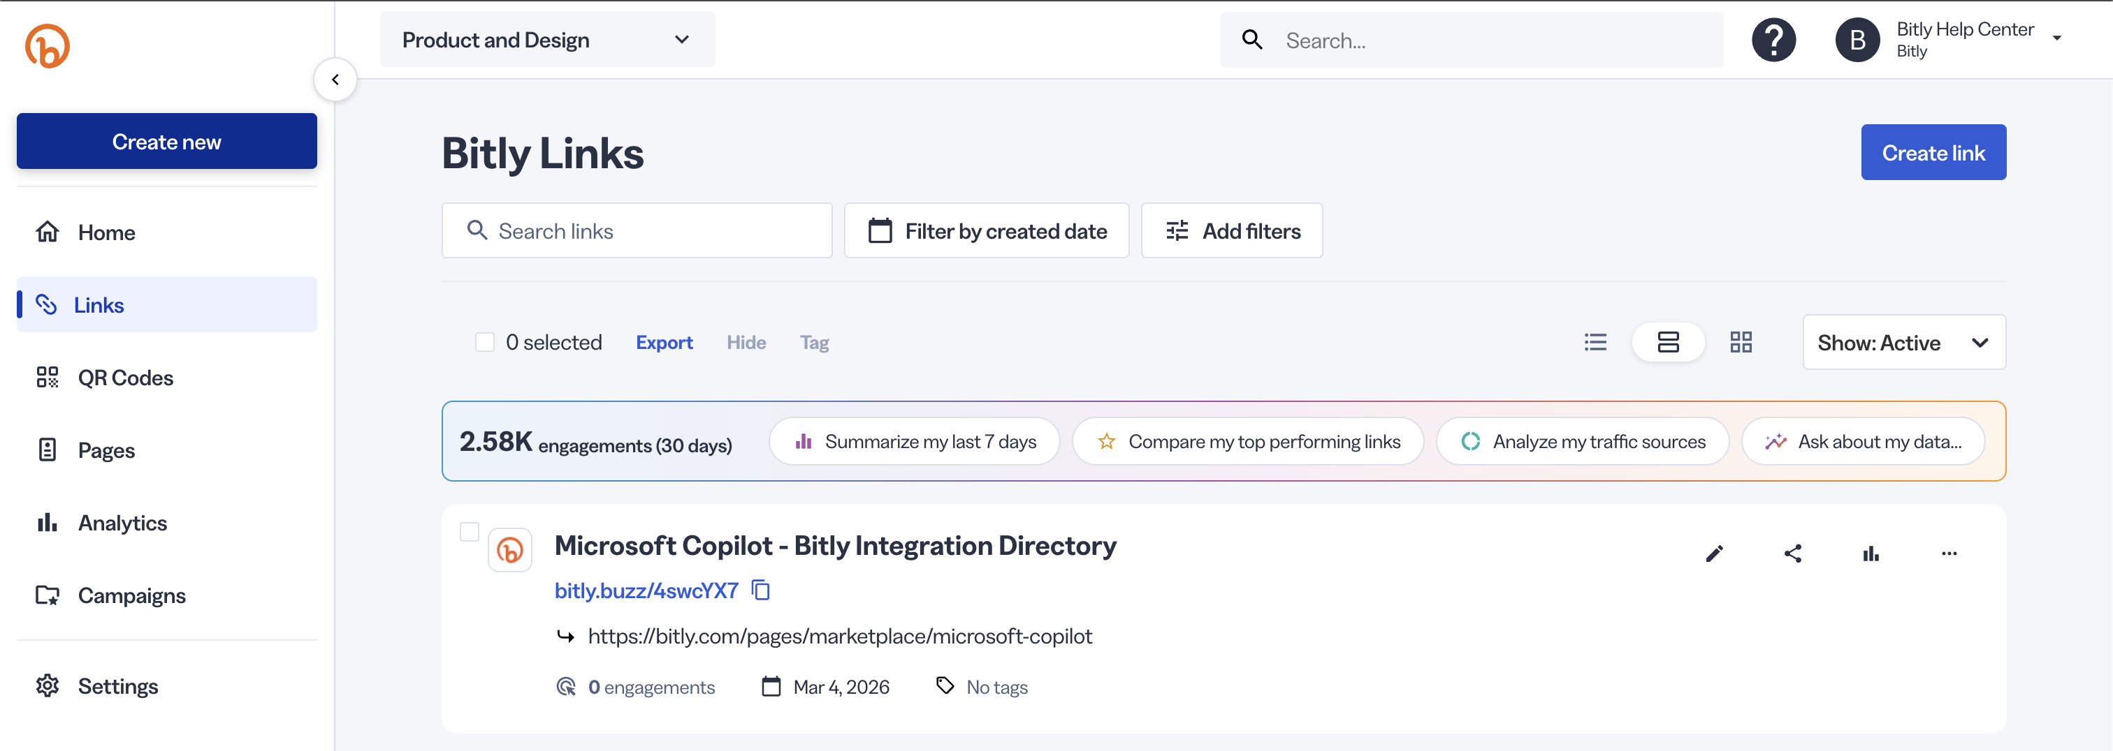
Task: Focus the top Search... field
Action: [1472, 39]
